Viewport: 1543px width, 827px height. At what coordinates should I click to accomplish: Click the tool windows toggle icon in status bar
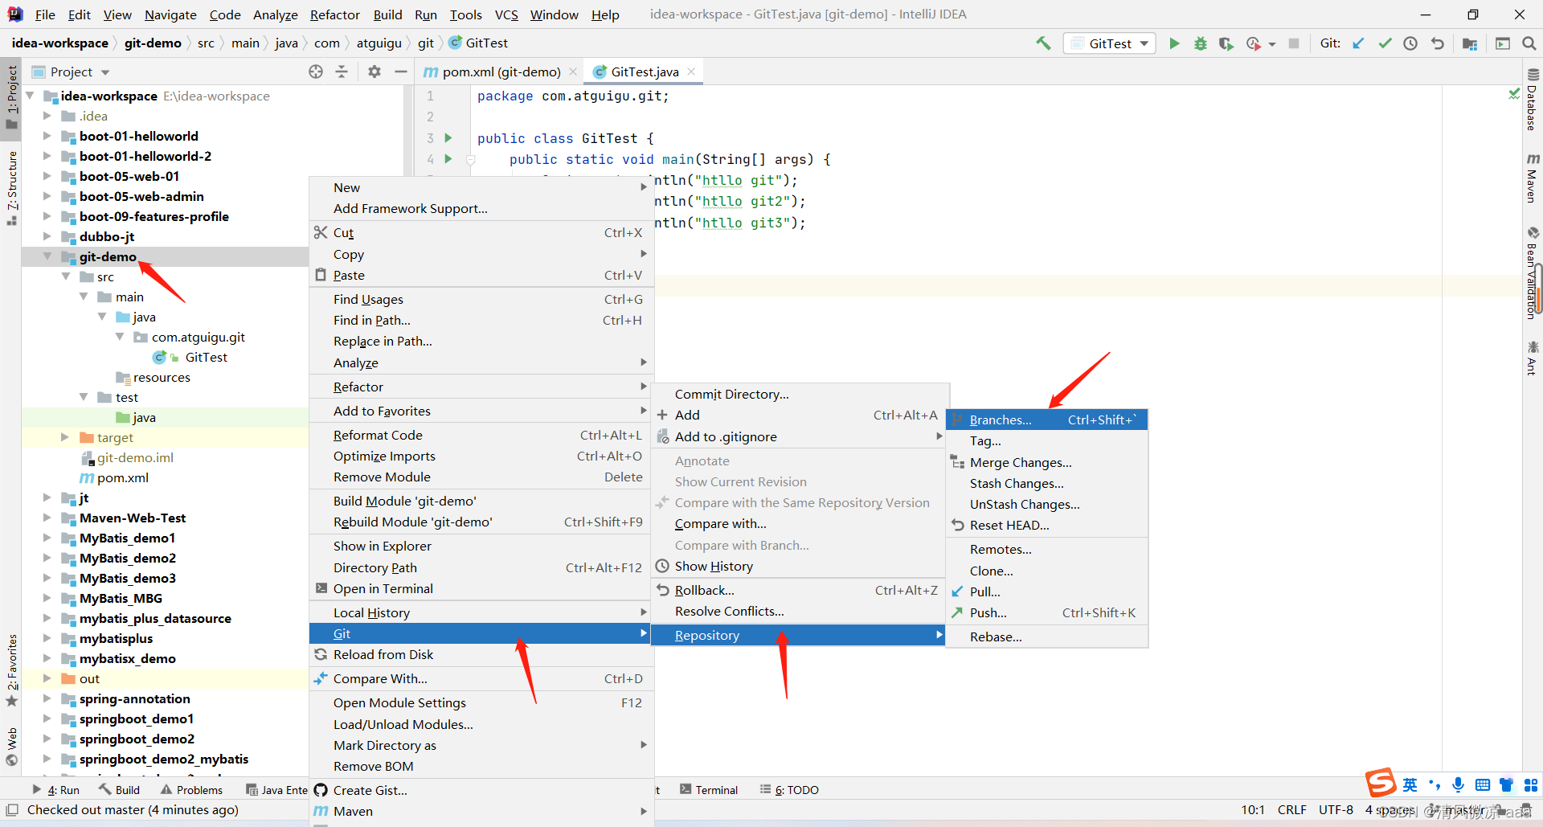(12, 810)
